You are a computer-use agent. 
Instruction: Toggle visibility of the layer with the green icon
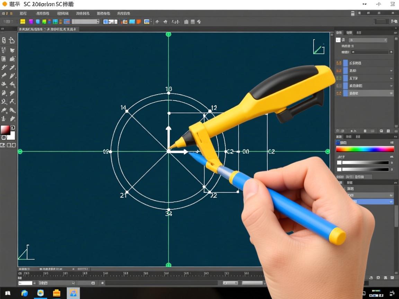coord(339,78)
